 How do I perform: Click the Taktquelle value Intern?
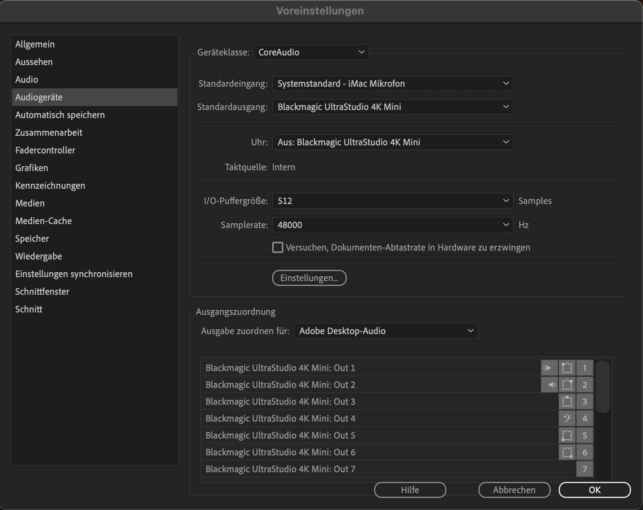tap(284, 167)
